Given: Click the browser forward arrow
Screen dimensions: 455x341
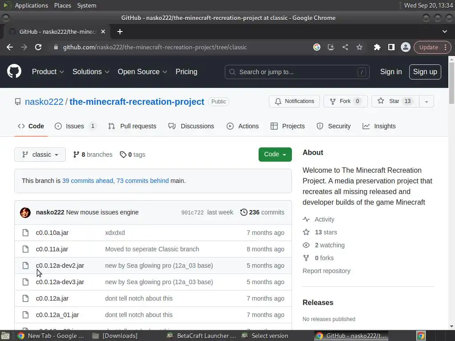Looking at the screenshot, I should pyautogui.click(x=24, y=47).
